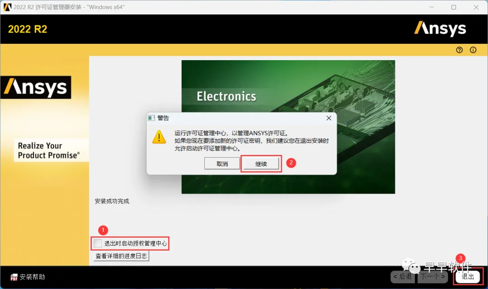Open the 安装帮助 link

pos(33,277)
